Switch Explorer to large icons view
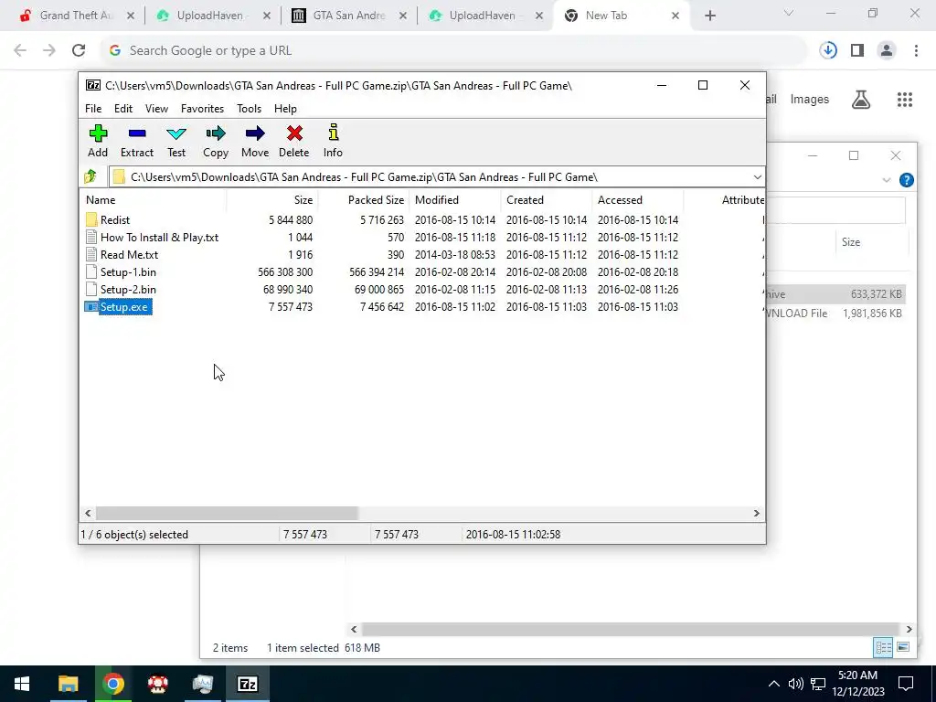 click(x=903, y=647)
